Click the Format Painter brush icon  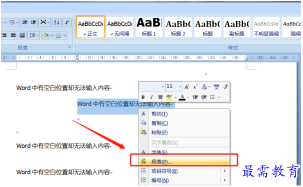click(x=225, y=86)
